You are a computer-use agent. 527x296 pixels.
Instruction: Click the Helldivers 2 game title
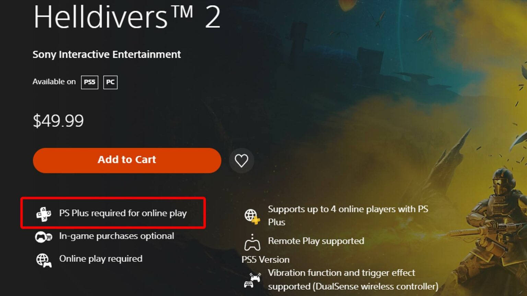pos(127,16)
